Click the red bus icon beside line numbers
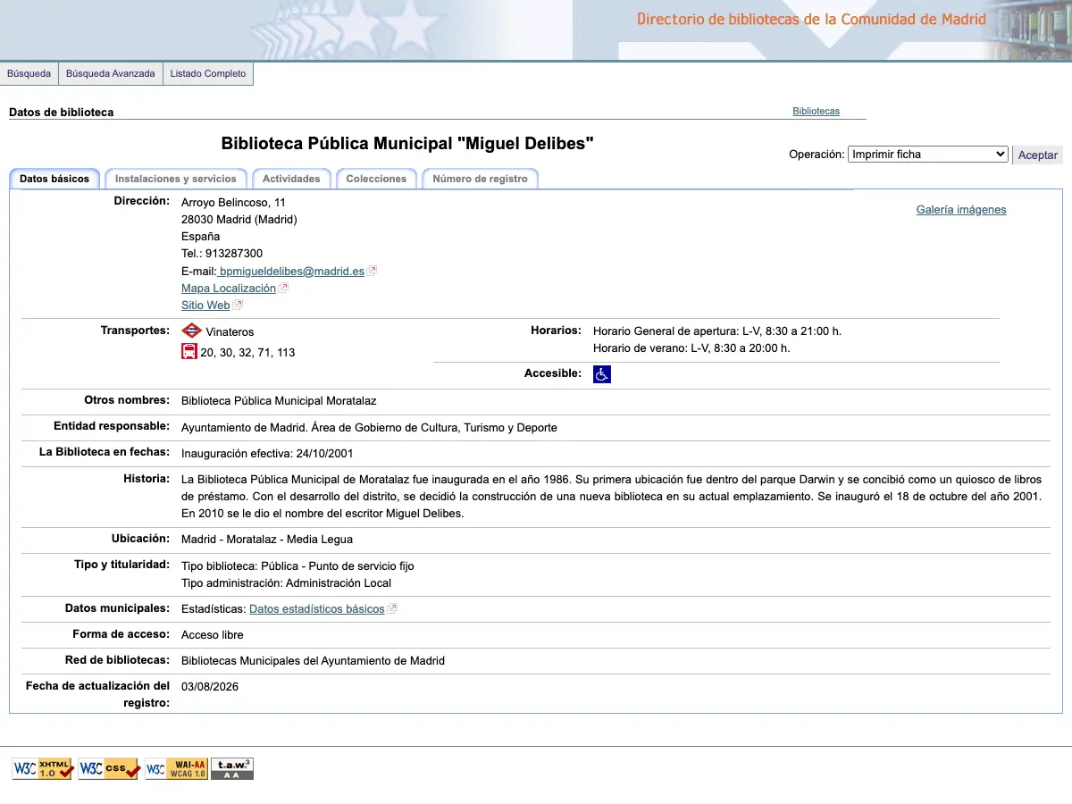This screenshot has height=804, width=1072. [189, 351]
